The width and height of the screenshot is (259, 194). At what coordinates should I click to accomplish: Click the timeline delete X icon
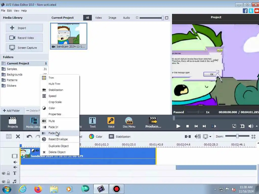click(x=18, y=136)
